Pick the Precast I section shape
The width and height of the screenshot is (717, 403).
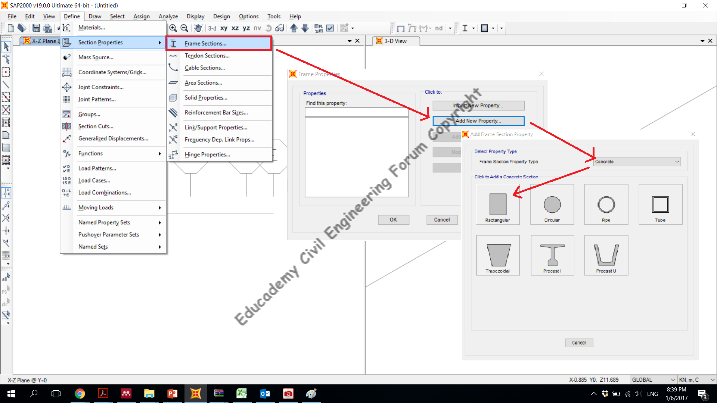[x=552, y=255]
